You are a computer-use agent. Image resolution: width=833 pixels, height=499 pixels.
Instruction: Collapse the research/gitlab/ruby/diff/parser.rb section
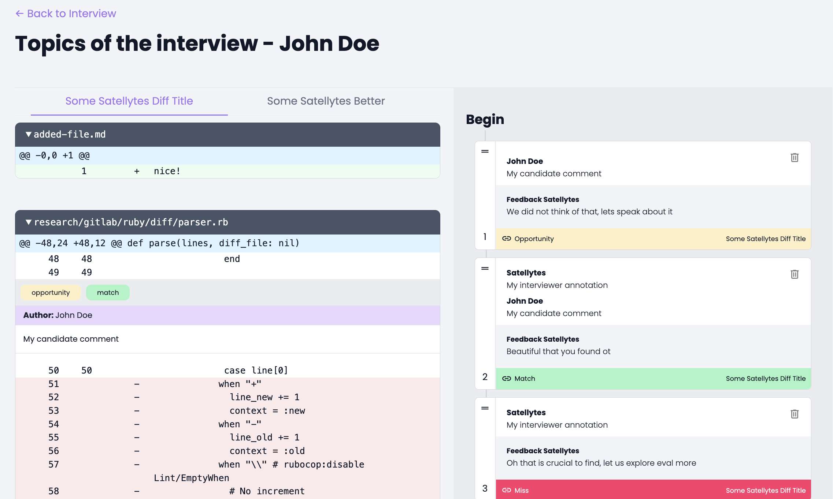coord(29,222)
